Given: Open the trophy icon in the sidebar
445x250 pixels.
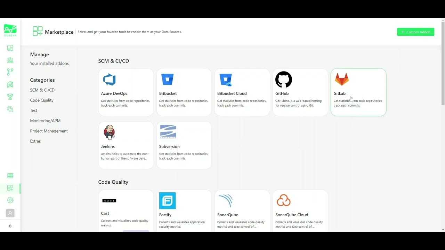Looking at the screenshot, I should (10, 97).
